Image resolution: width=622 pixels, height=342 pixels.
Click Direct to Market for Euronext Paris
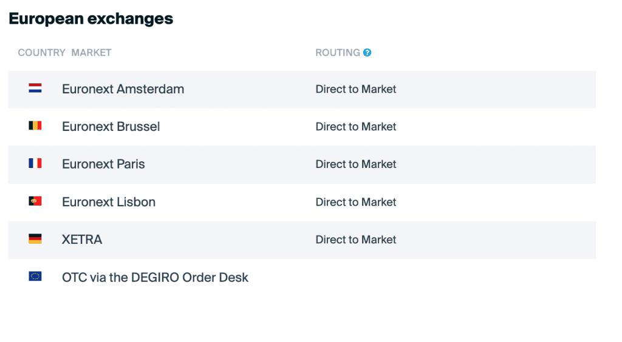[x=355, y=164]
